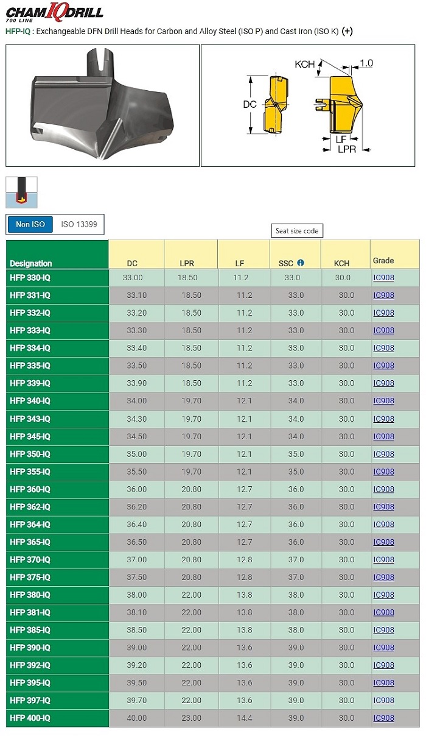Select the HFP 380-IQ designation
This screenshot has height=736, width=426.
[30, 595]
